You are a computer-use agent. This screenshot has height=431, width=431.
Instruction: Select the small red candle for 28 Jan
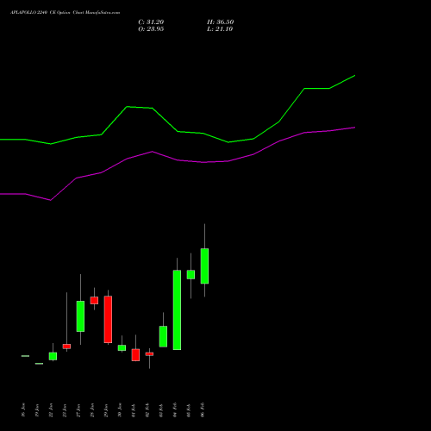[x=94, y=300]
